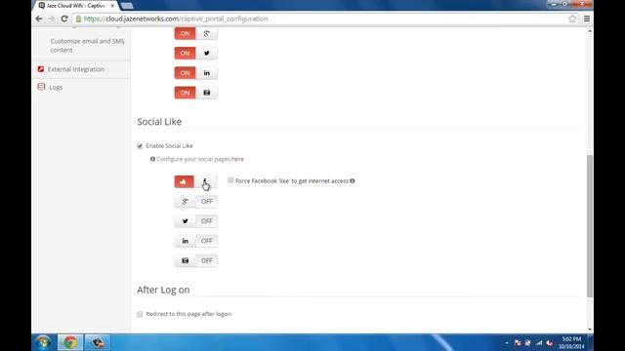Turn off Twitter login ON toggle
The width and height of the screenshot is (625, 351).
185,53
